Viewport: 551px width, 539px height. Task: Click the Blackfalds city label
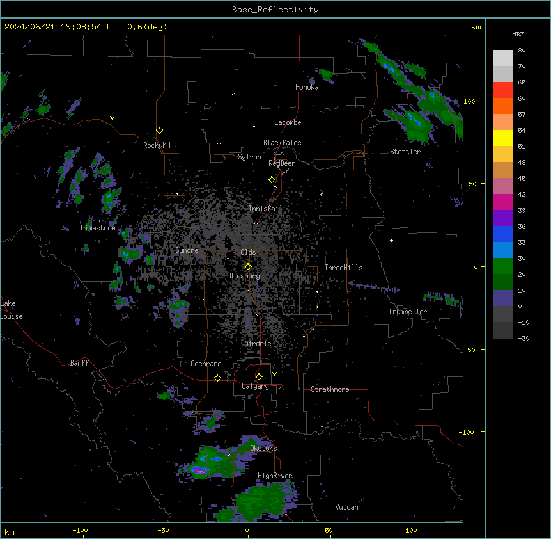[x=282, y=143]
